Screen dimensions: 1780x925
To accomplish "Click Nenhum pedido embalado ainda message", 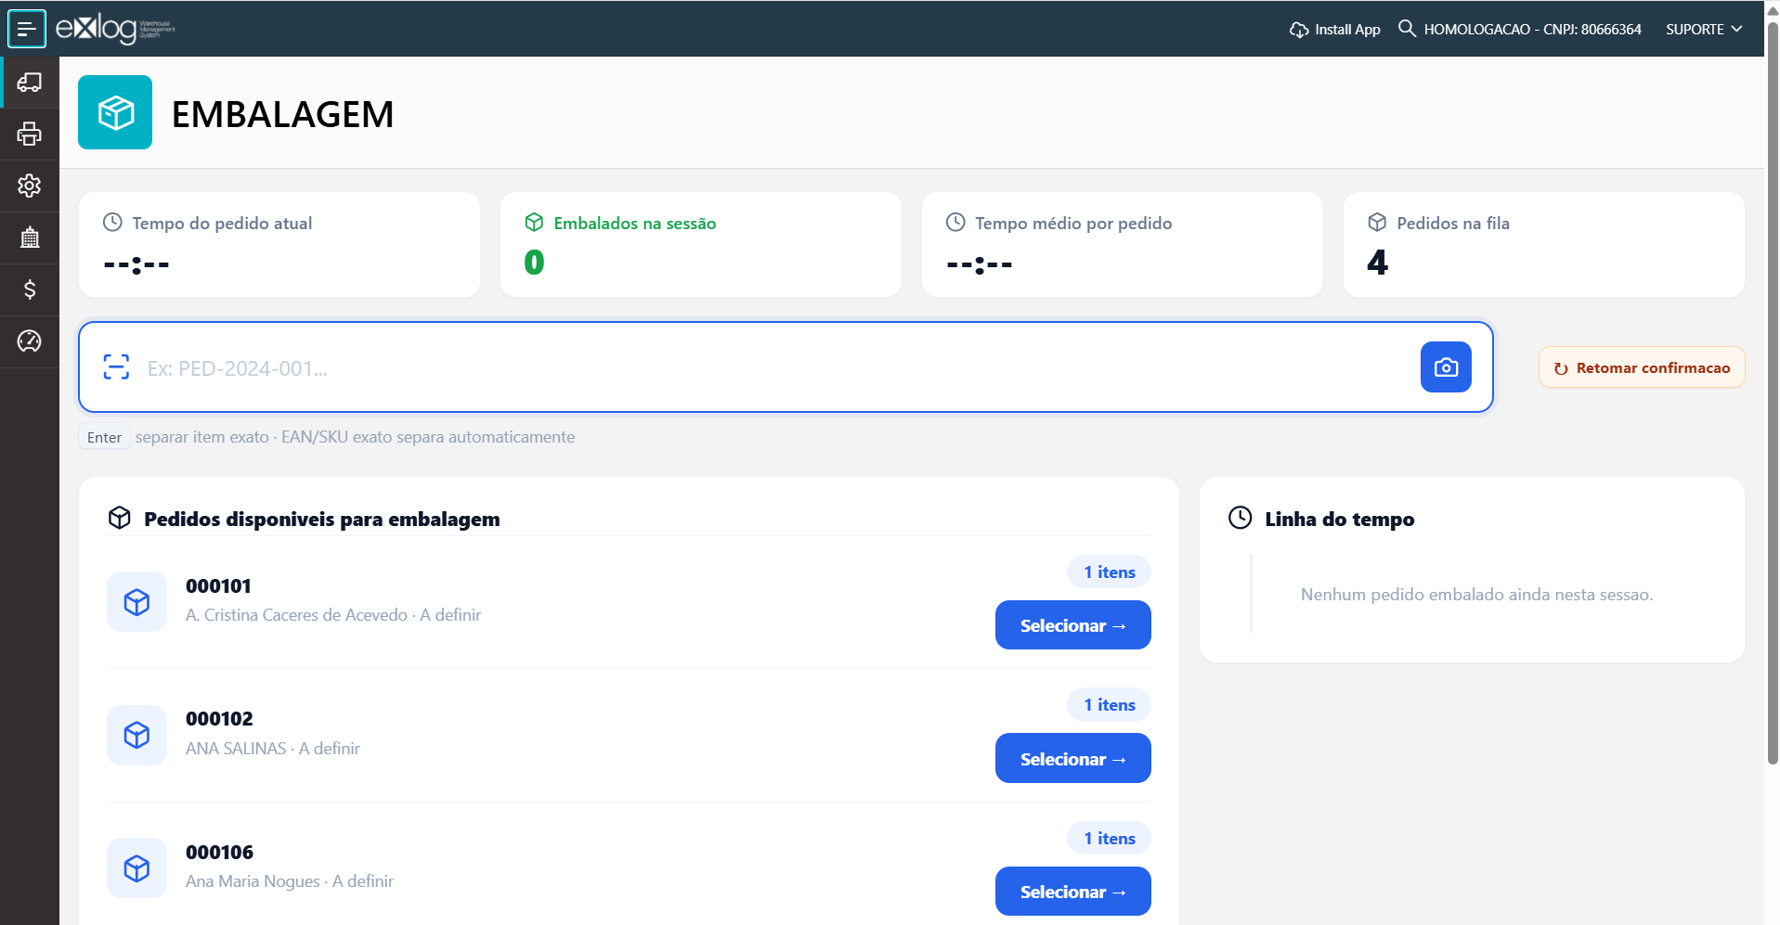I will tap(1476, 595).
